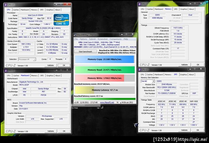209x143 pixels.
Task: Click the Memory-Copy result bar
Action: tap(104, 59)
